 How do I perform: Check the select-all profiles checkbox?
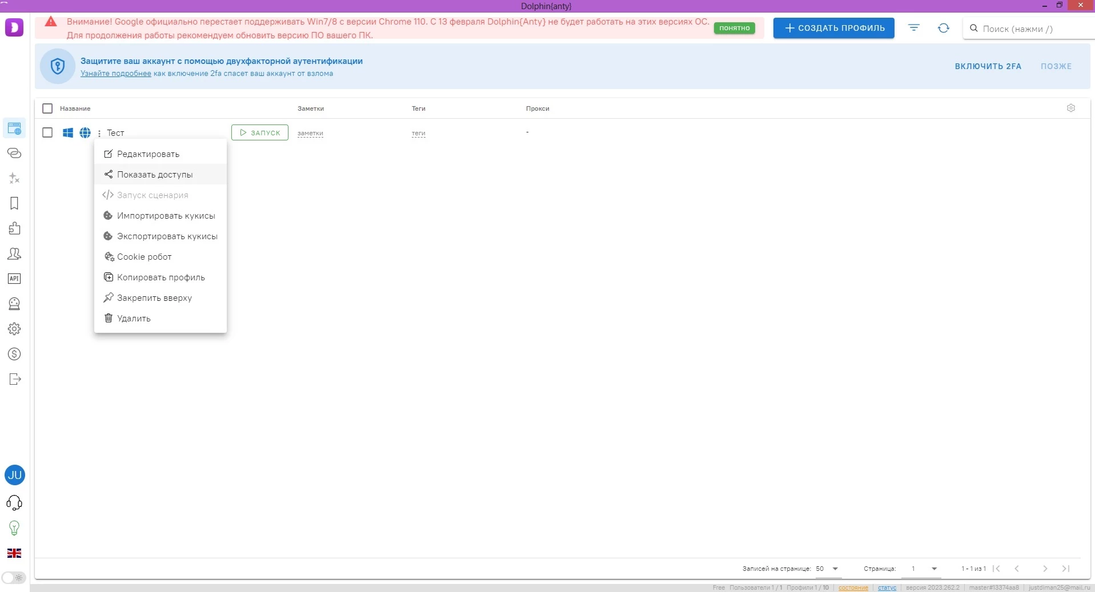47,108
